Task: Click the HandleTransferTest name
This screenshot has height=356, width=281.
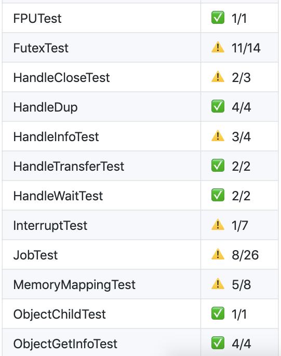Action: [x=69, y=166]
